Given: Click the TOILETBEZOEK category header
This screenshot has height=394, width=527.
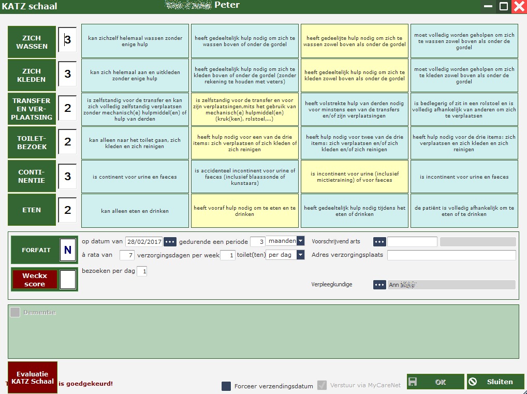Looking at the screenshot, I should point(32,142).
